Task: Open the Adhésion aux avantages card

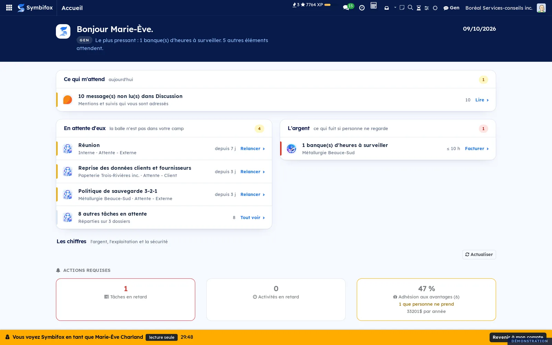Action: pyautogui.click(x=426, y=299)
